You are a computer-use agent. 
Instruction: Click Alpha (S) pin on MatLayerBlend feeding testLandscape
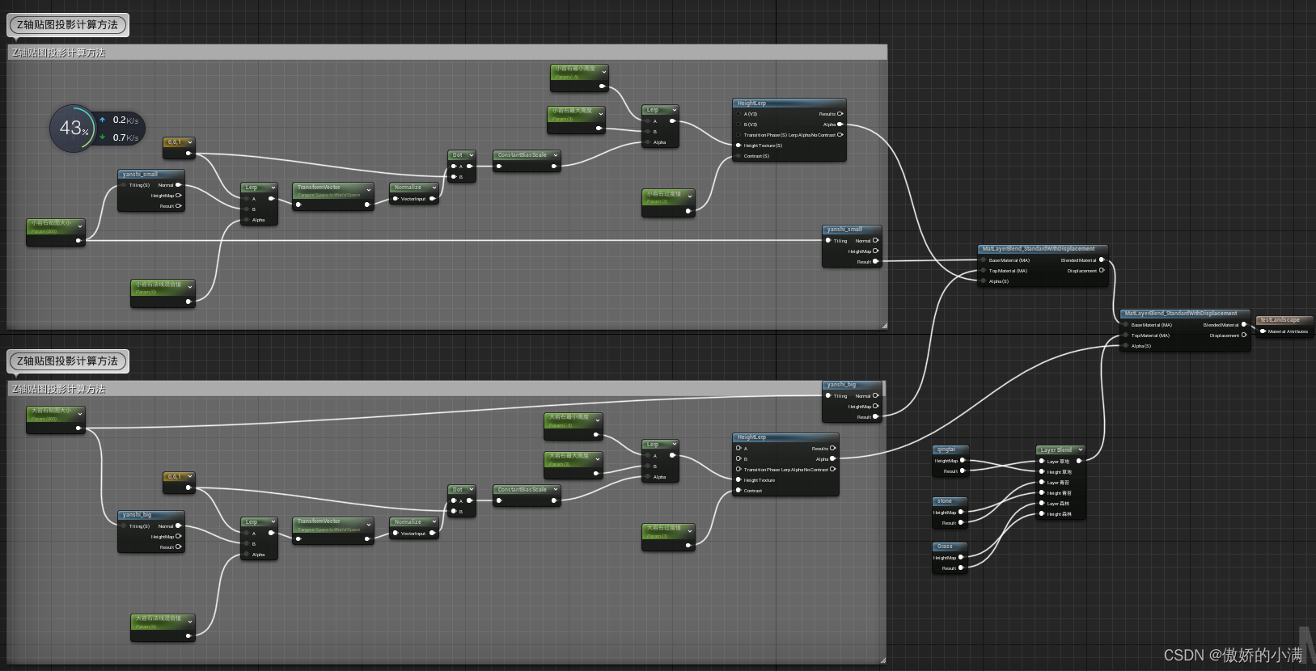[1125, 346]
